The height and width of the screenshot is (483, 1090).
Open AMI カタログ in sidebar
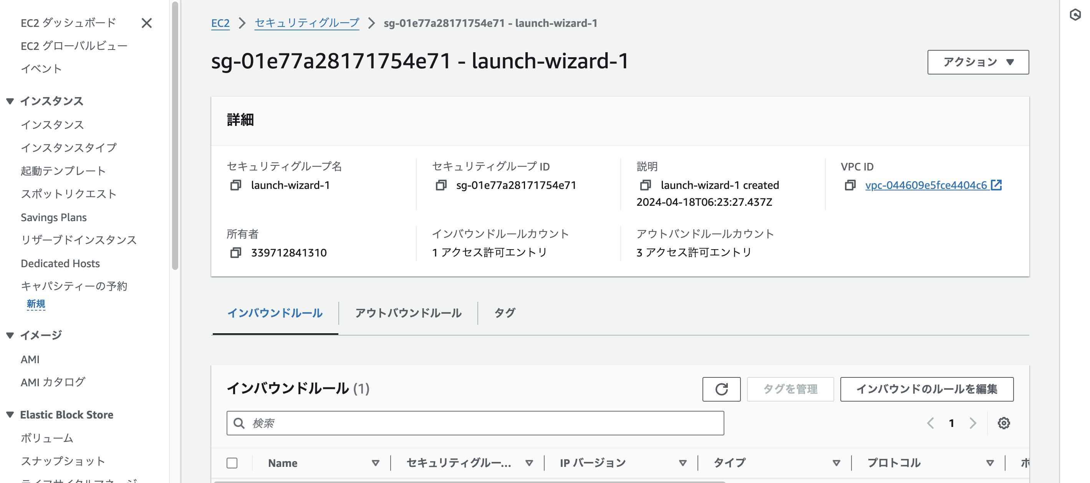pos(53,382)
